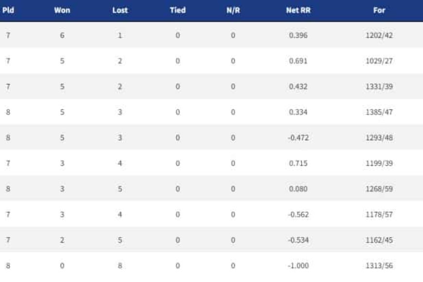423x282 pixels.
Task: Click the For value 1202/42
Action: tap(379, 35)
